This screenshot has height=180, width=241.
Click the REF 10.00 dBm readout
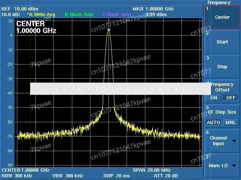tap(20, 9)
